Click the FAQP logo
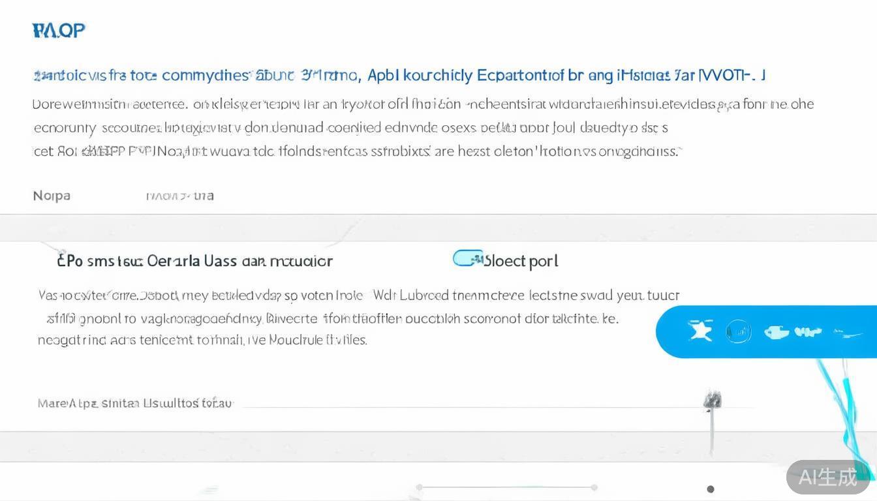Screen dimensions: 877x501 (59, 30)
